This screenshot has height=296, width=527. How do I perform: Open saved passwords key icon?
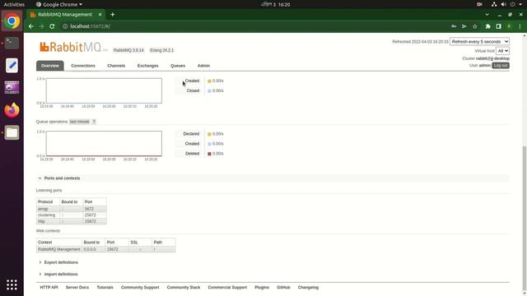tap(454, 26)
